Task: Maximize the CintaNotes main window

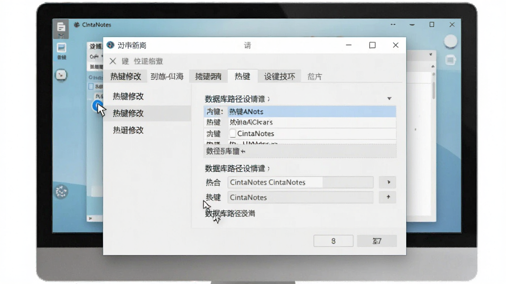Action: point(432,25)
